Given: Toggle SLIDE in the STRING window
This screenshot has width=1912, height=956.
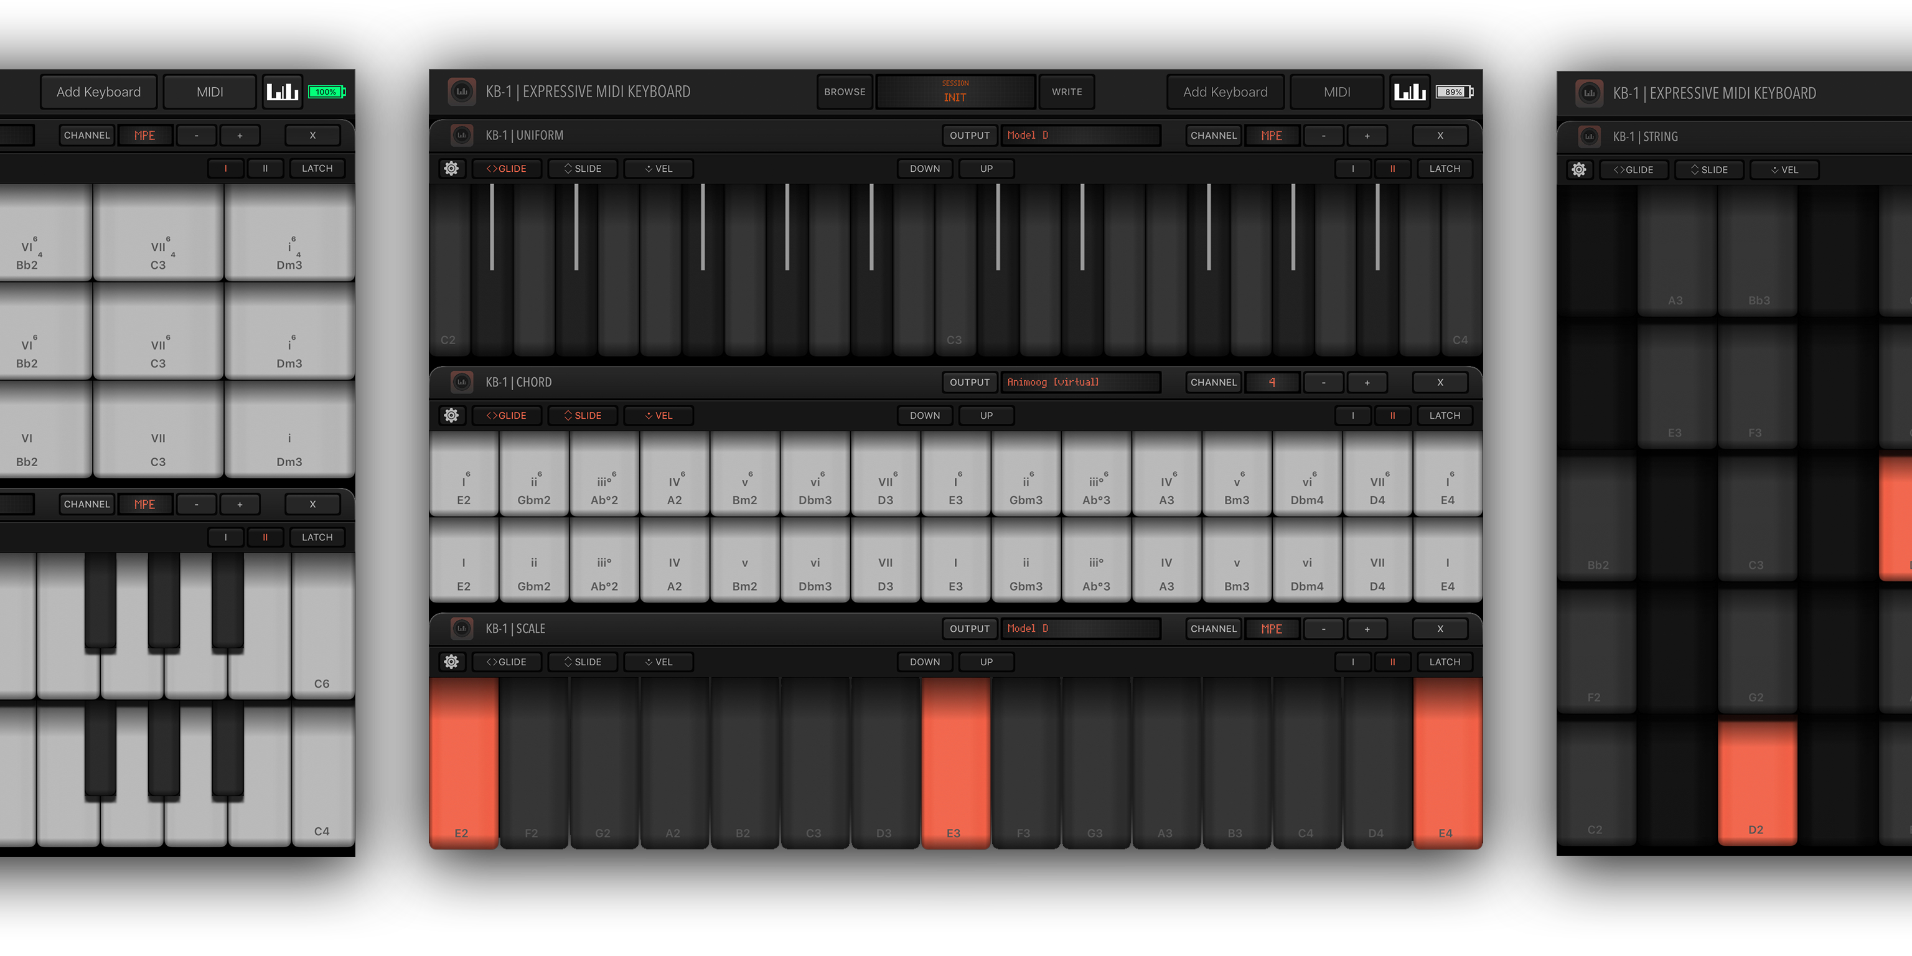Looking at the screenshot, I should 1709,170.
